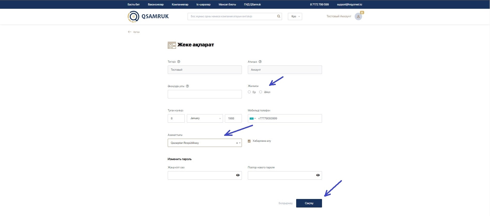Show password in Жаңа кілт сөз field
This screenshot has height=216, width=490.
pos(238,175)
